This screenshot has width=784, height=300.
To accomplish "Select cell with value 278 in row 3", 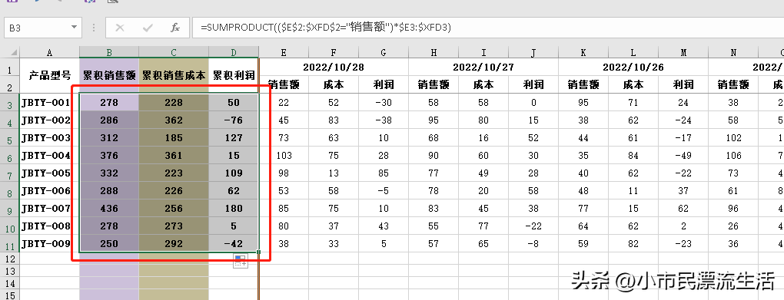I will pos(109,103).
